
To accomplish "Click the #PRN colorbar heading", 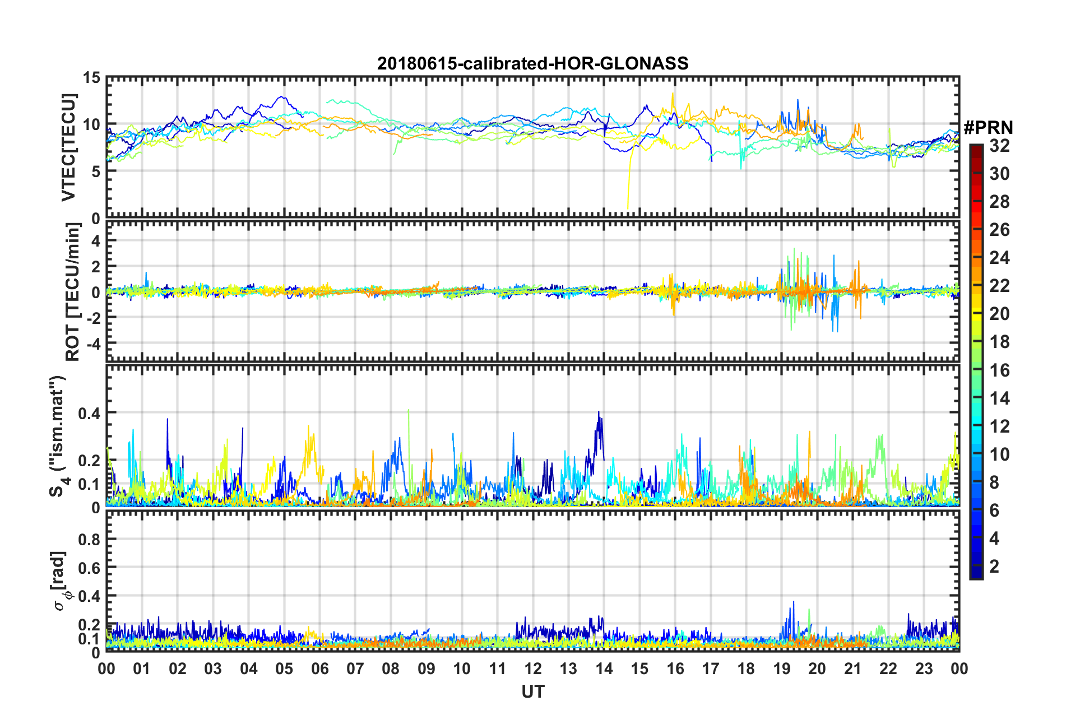I will 988,128.
